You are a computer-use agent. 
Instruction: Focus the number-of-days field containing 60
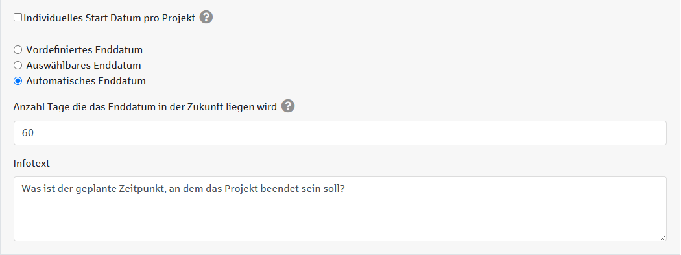coord(340,133)
